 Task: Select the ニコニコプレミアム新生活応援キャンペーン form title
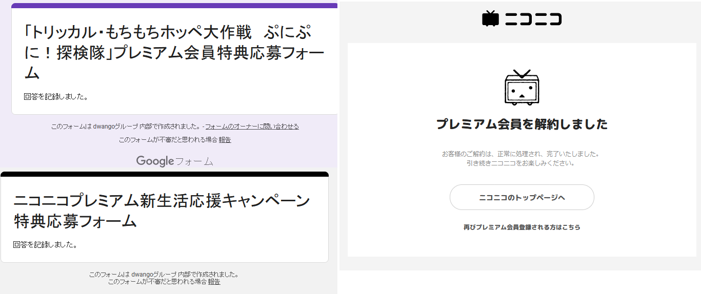pyautogui.click(x=162, y=211)
